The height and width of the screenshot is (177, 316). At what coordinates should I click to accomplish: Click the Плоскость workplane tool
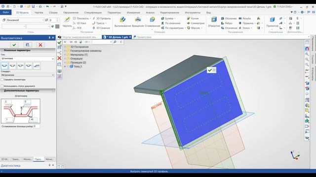(81, 19)
